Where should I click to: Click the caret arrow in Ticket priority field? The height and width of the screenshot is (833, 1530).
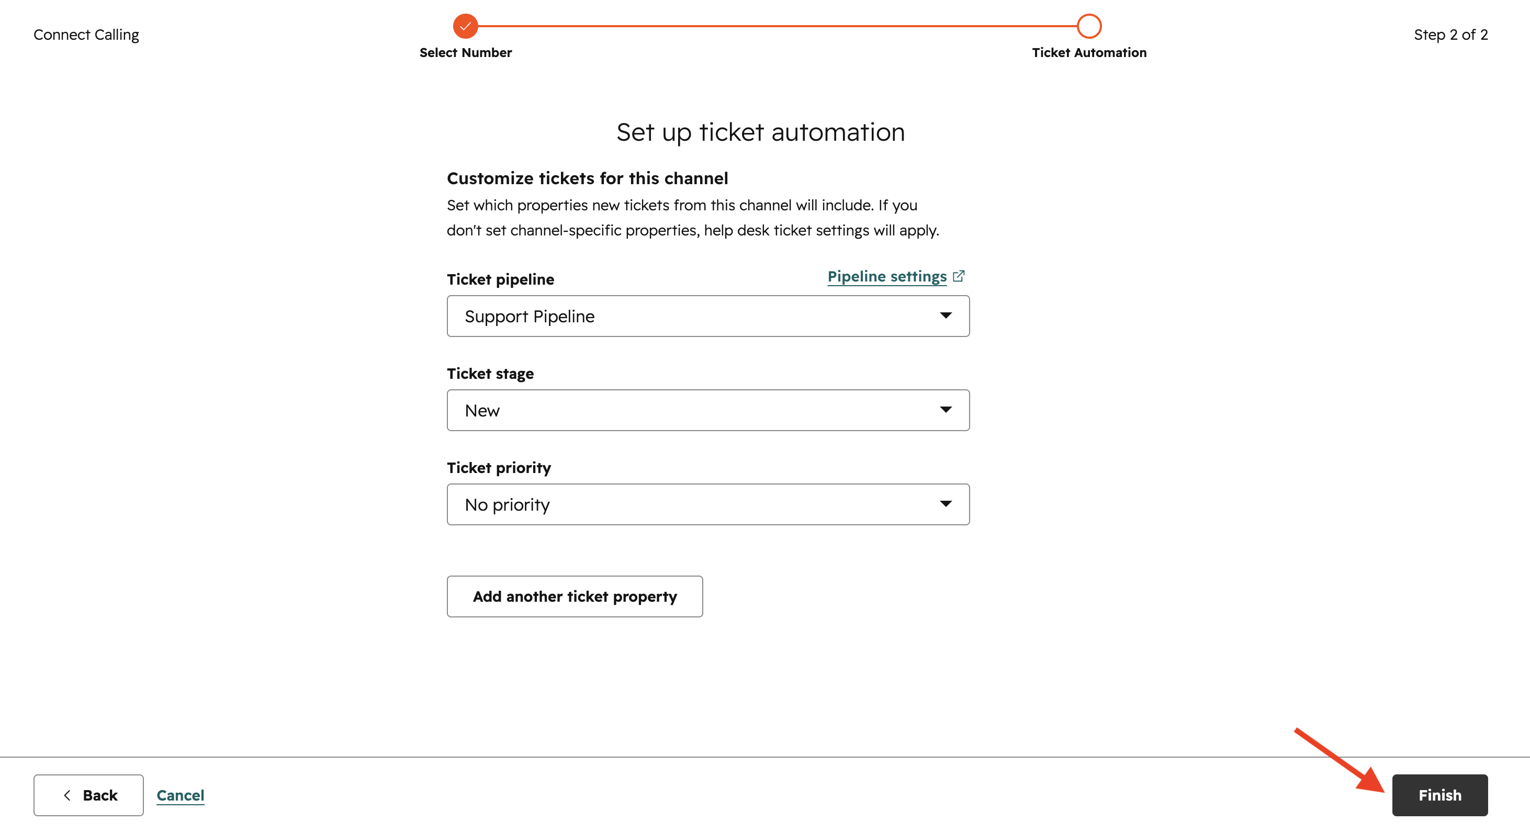coord(946,503)
